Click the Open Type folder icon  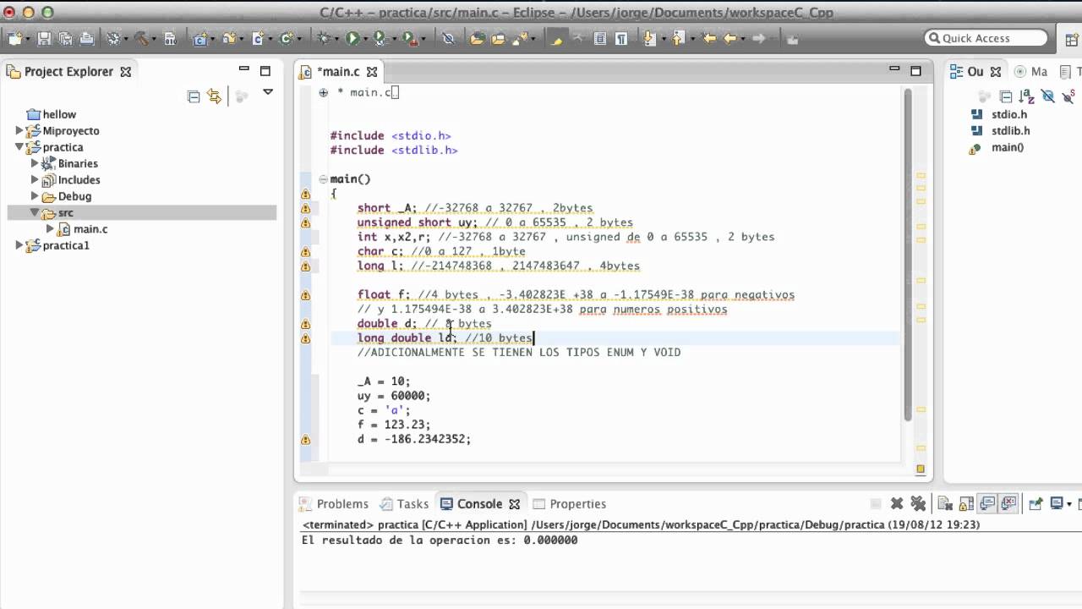(477, 39)
